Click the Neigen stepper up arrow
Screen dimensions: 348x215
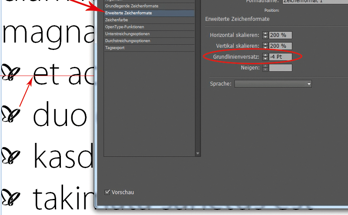coord(265,66)
